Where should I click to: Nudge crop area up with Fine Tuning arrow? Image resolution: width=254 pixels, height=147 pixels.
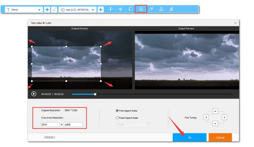coord(215,111)
